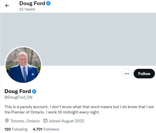Follow the Doug Ford account
Viewport: 156px width, 133px height.
coord(144,74)
